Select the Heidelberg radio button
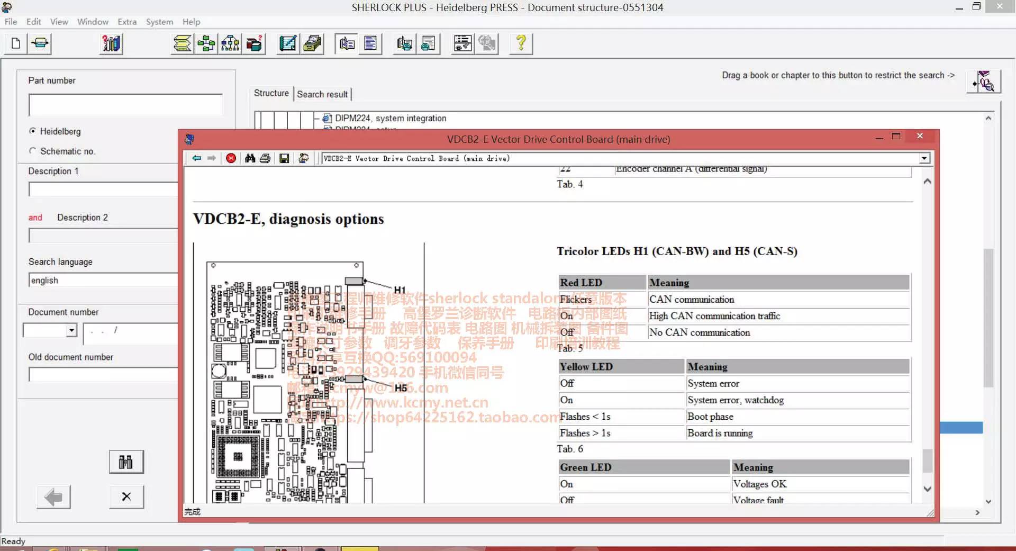This screenshot has height=551, width=1016. click(33, 131)
